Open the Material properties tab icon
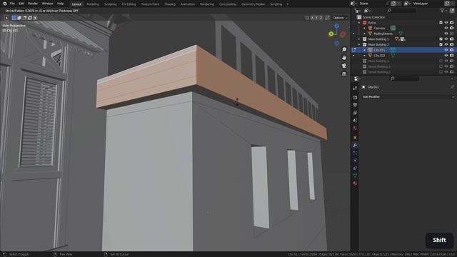This screenshot has height=257, width=457. (355, 183)
